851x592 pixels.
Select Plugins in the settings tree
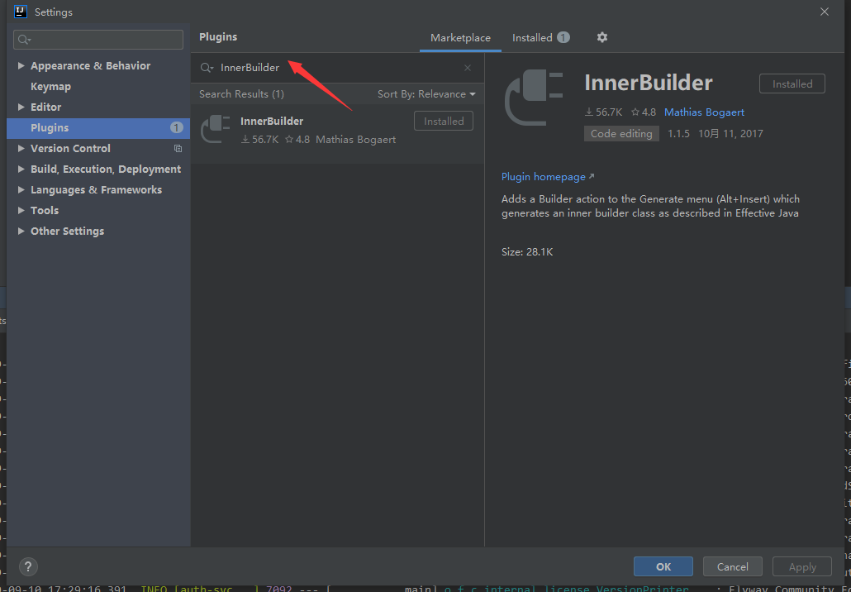98,127
